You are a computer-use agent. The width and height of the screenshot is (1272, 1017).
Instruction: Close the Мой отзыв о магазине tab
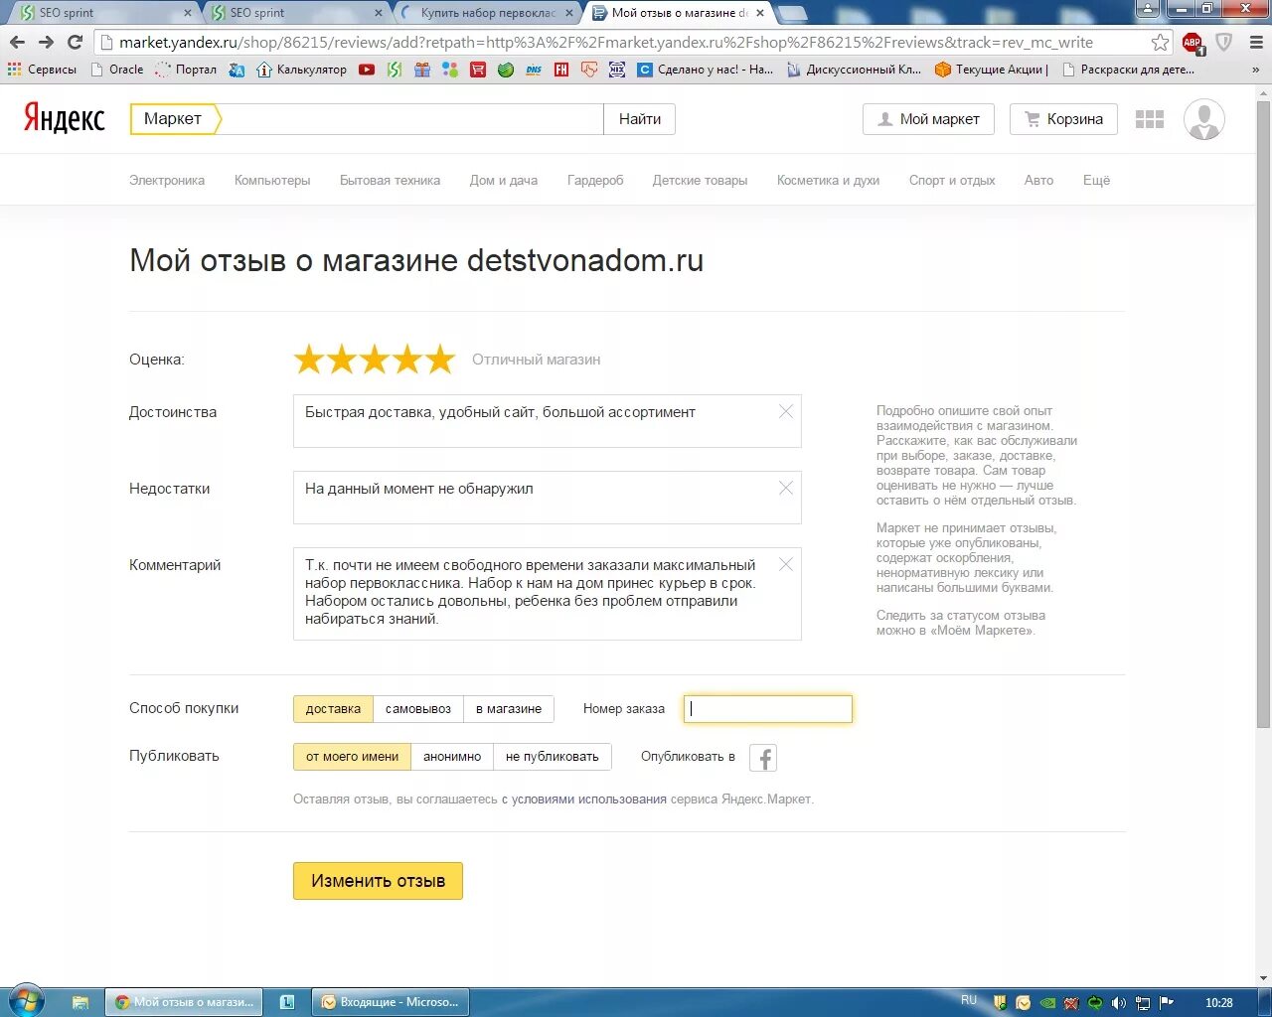(760, 13)
